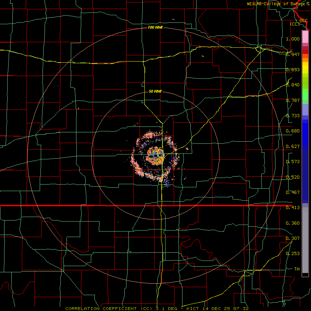Click the pink segment of the color bar
311x311 pixels.
click(305, 37)
